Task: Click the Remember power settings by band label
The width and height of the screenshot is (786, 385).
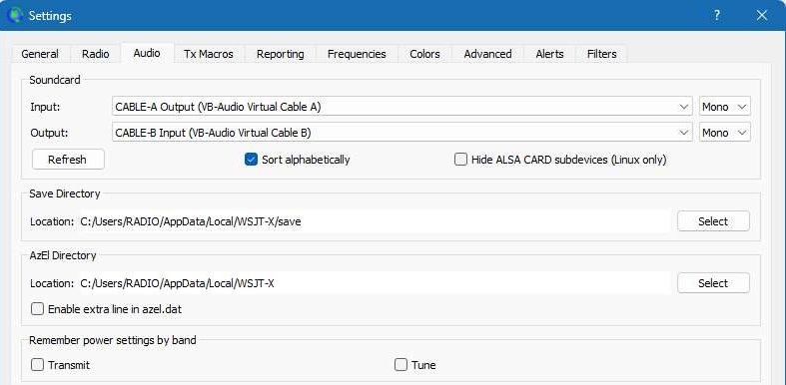Action: click(113, 340)
